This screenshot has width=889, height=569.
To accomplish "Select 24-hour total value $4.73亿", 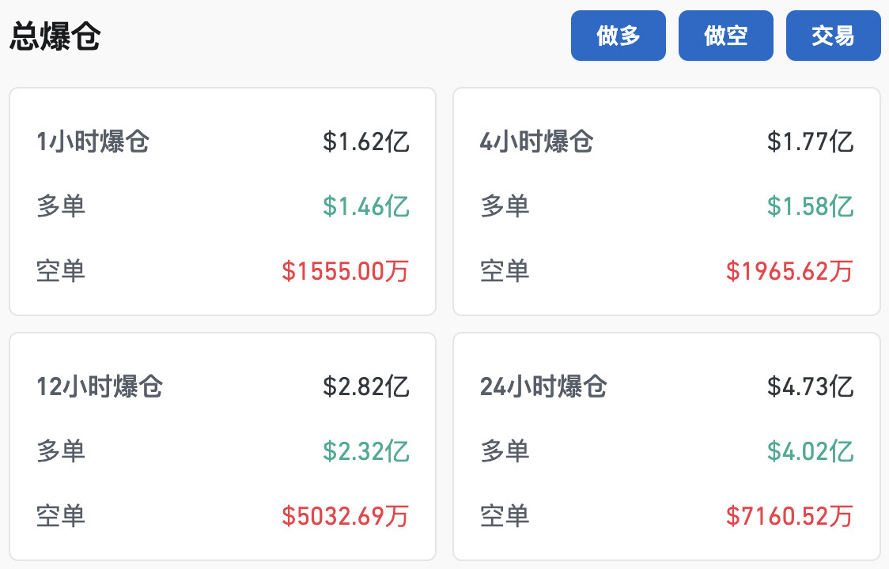I will click(811, 387).
